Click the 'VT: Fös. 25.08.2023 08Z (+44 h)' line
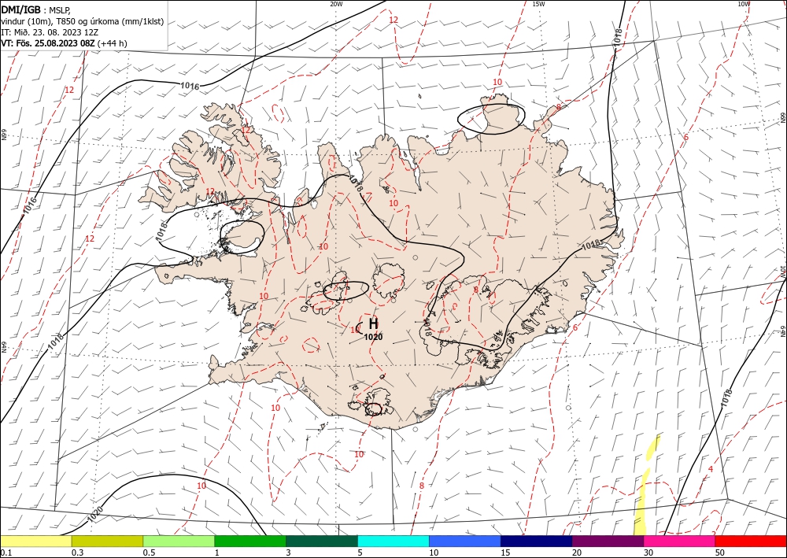787x558 pixels. click(x=65, y=43)
